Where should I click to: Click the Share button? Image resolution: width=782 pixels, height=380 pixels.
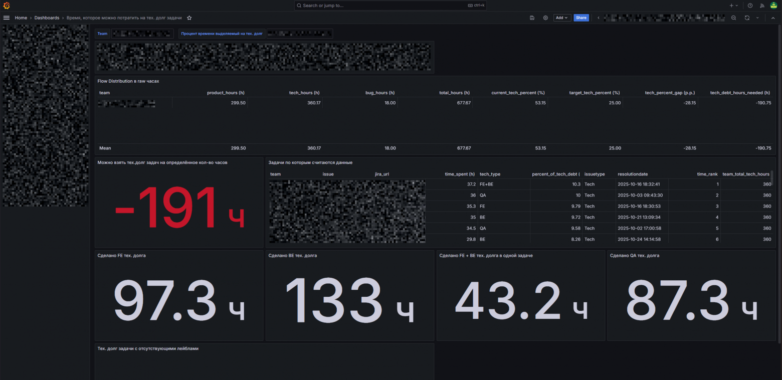coord(581,18)
